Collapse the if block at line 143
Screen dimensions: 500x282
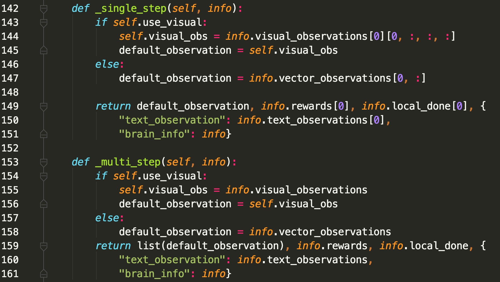[43, 23]
